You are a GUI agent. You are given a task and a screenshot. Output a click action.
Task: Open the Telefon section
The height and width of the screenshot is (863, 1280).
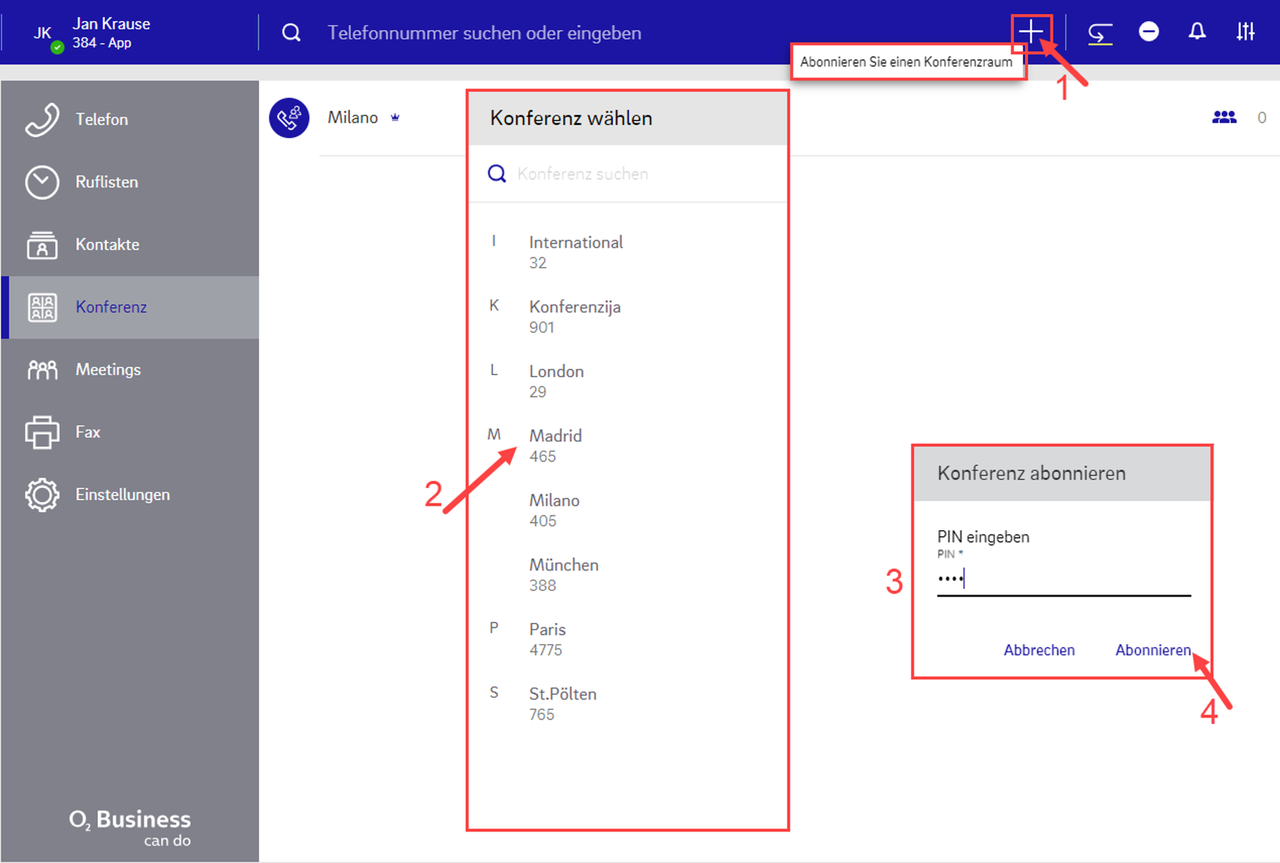(x=101, y=120)
